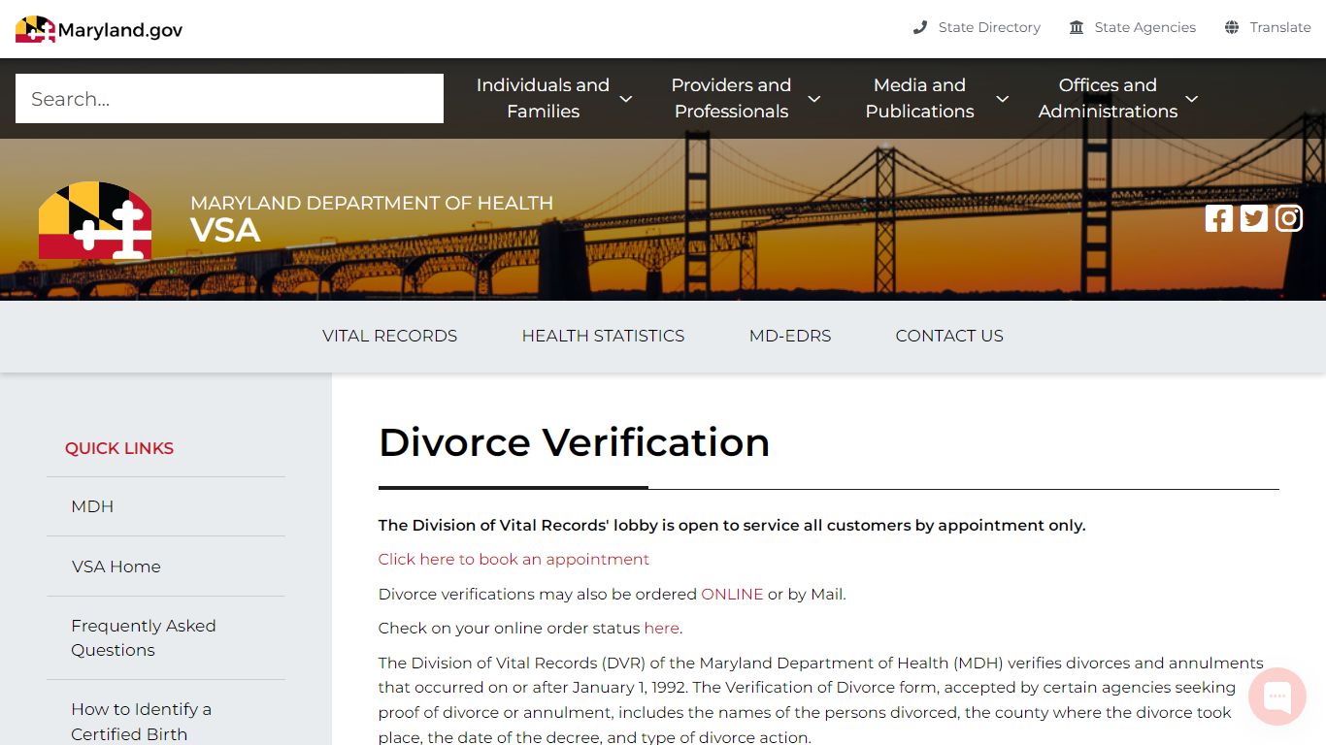Click the QUICK LINKS sidebar heading

119,448
